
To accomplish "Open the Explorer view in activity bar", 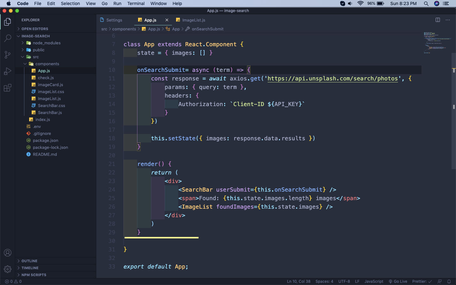I will pos(8,22).
